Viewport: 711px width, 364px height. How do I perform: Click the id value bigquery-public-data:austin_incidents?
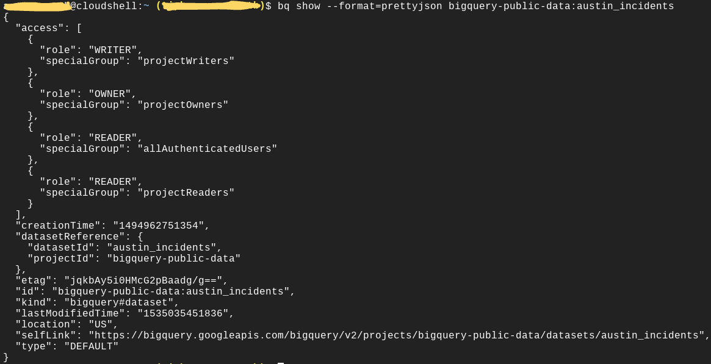(170, 291)
